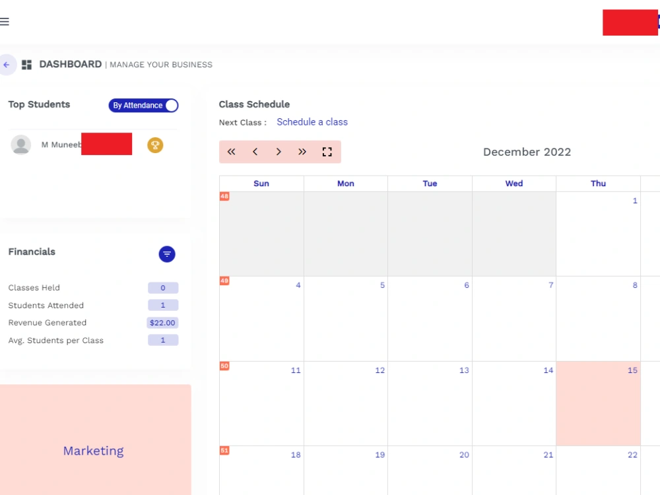This screenshot has width=660, height=495.
Task: Click calendar date 20
Action: [464, 455]
